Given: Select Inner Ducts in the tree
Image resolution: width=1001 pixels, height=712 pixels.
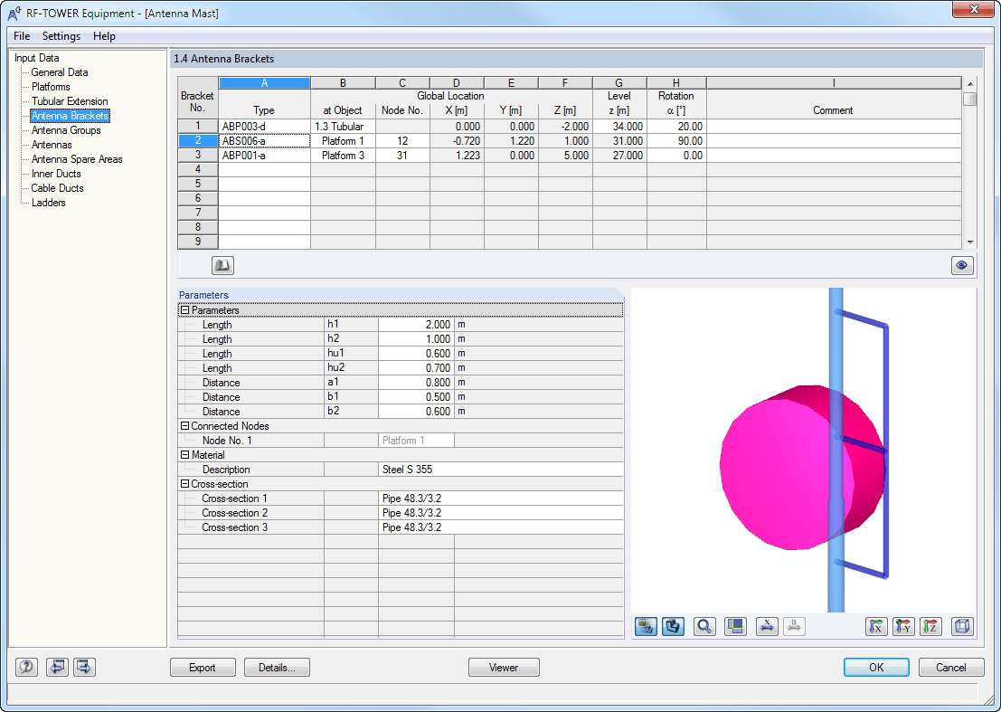Looking at the screenshot, I should click(56, 174).
